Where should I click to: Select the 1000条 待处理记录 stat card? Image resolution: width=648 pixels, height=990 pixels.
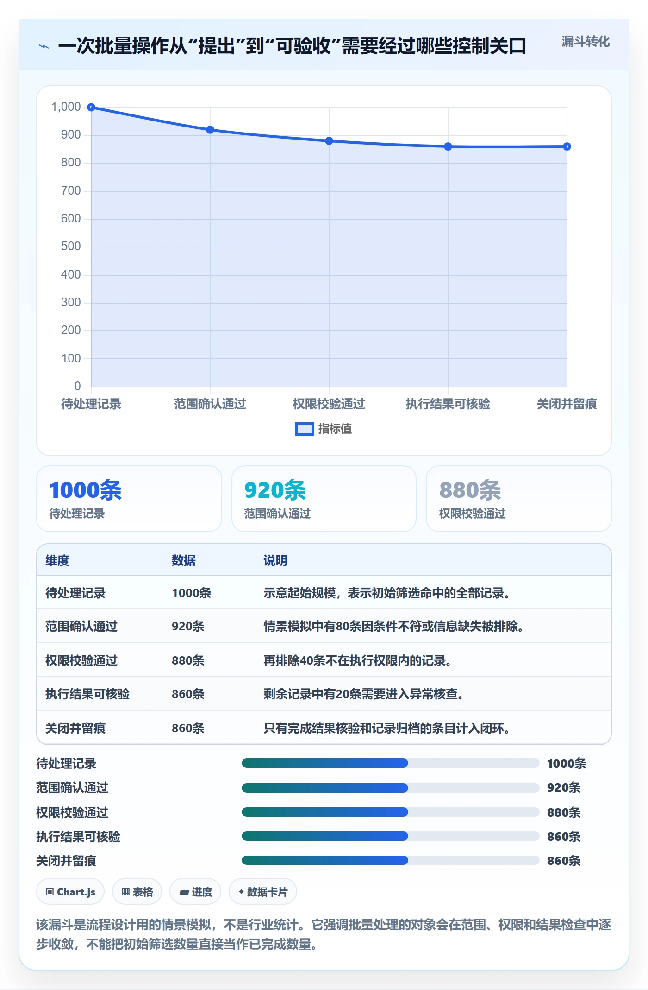click(129, 499)
